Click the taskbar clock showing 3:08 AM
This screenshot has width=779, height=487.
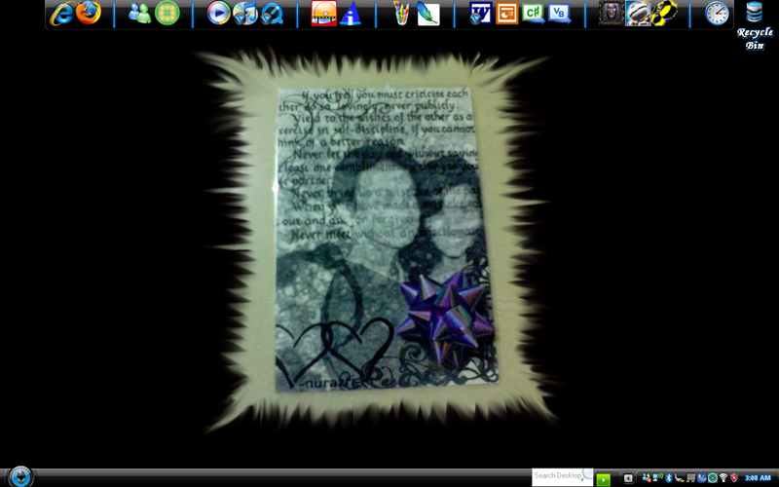(x=758, y=477)
